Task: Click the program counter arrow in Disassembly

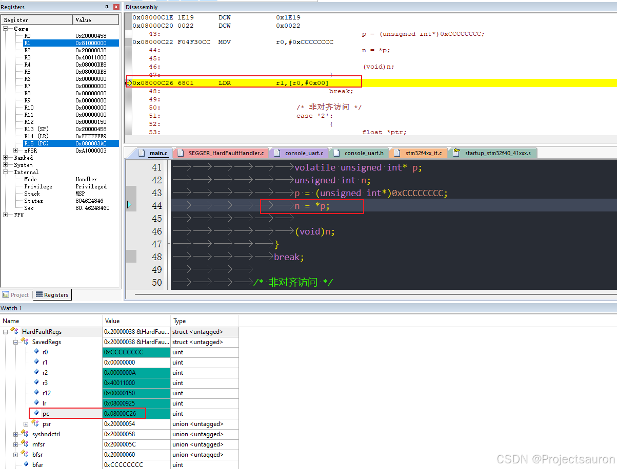Action: point(129,83)
